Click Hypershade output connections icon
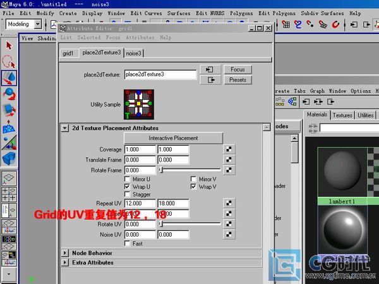Image resolution: width=379 pixels, height=284 pixels. pos(330,102)
